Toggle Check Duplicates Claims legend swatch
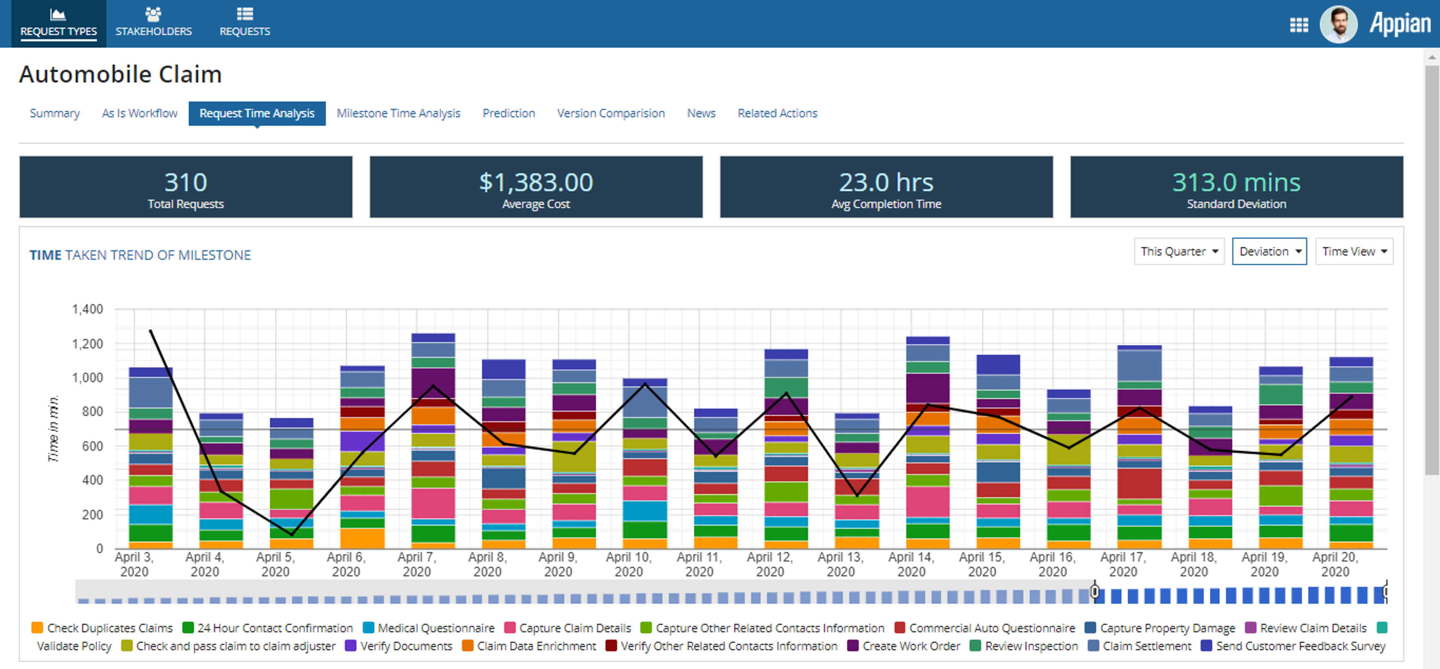The width and height of the screenshot is (1440, 669). (x=37, y=628)
